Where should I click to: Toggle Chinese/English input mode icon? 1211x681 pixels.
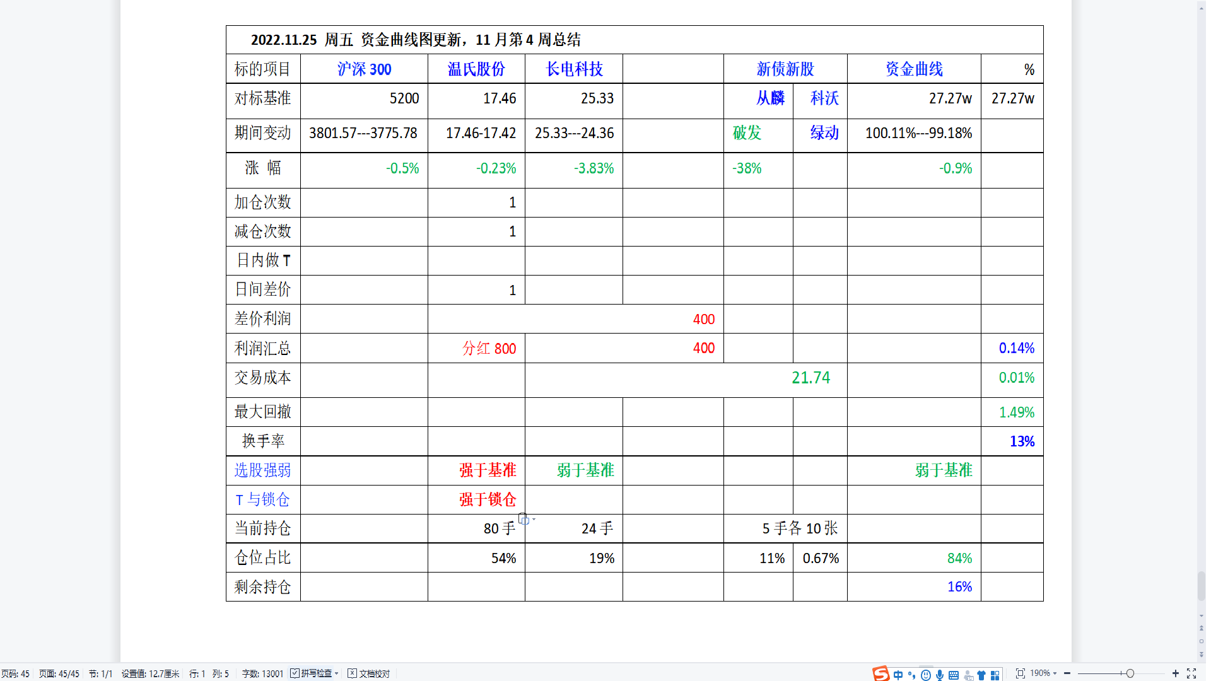point(898,675)
